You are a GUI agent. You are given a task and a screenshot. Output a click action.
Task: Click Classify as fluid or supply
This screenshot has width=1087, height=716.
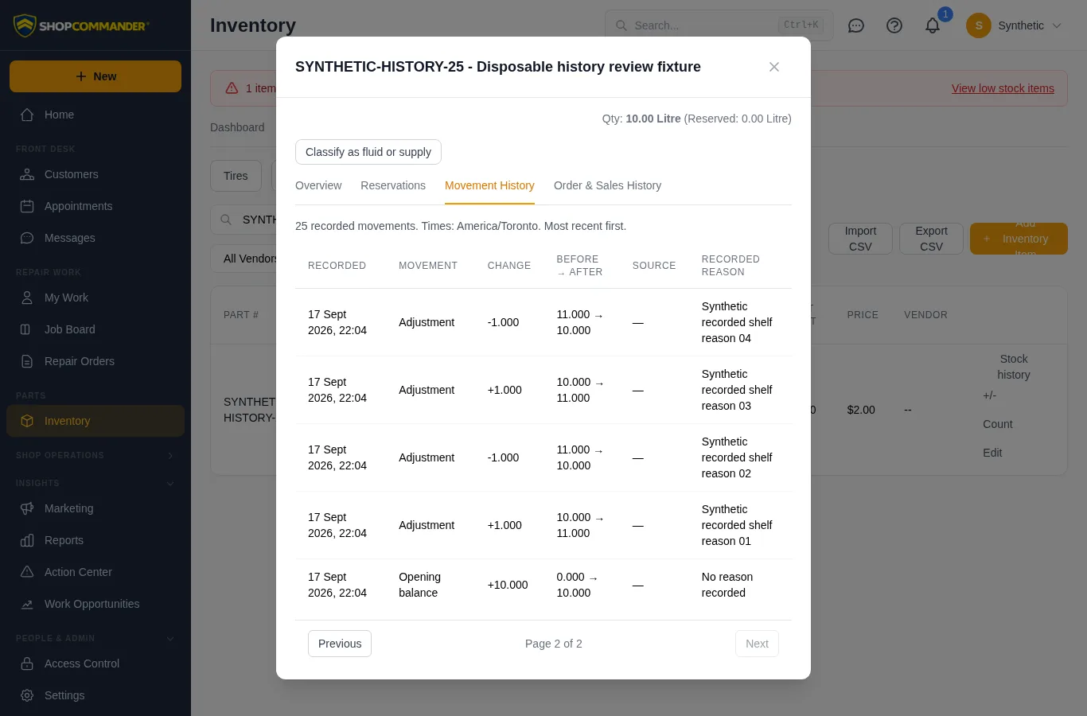[368, 152]
